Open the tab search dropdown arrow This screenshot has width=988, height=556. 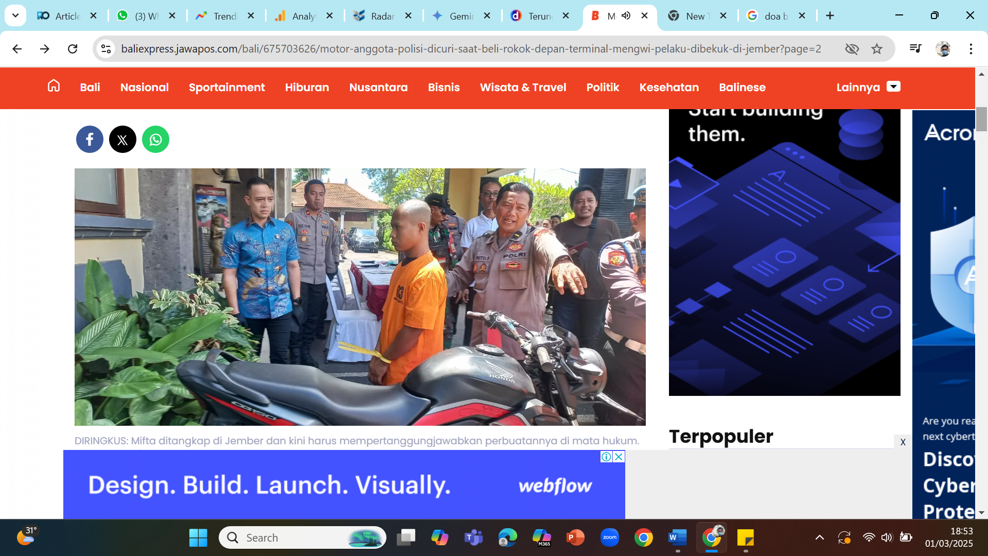(15, 15)
